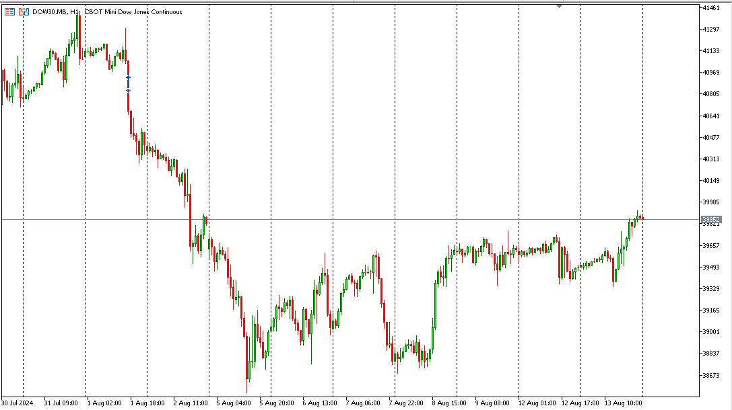Click the 5 Aug 04:00 time label

(x=234, y=403)
